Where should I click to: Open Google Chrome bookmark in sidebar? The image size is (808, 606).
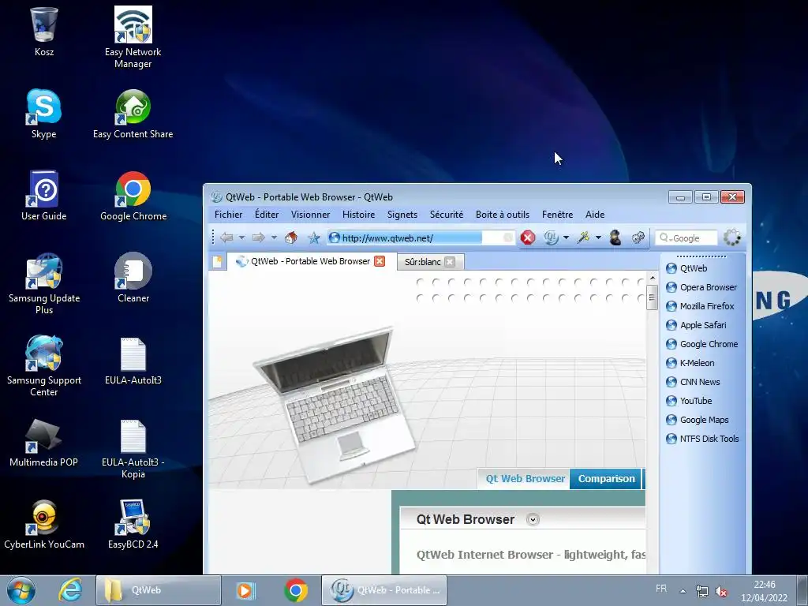tap(701, 344)
